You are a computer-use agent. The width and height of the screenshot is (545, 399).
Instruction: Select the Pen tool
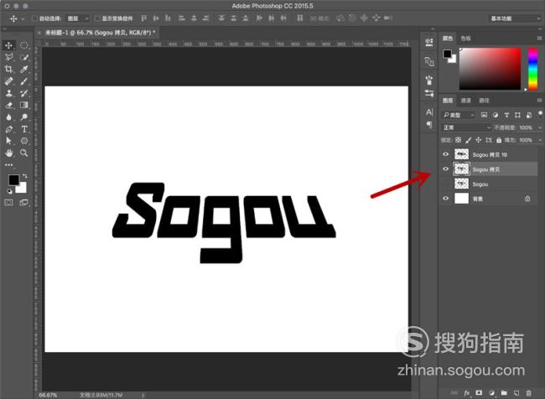8,129
